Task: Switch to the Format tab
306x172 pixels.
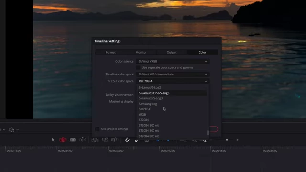Action: [110, 52]
